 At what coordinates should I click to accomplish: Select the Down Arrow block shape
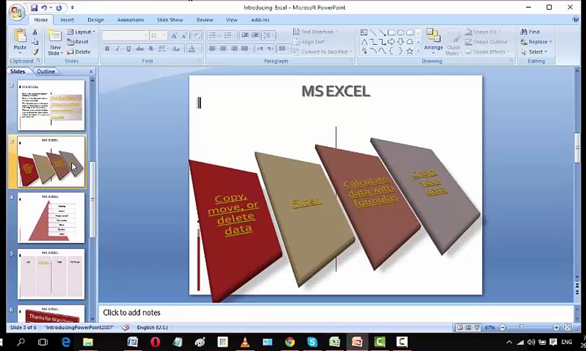[x=400, y=42]
